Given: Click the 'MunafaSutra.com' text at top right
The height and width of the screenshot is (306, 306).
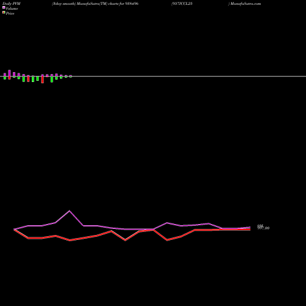Looking at the screenshot, I should pos(245,4).
